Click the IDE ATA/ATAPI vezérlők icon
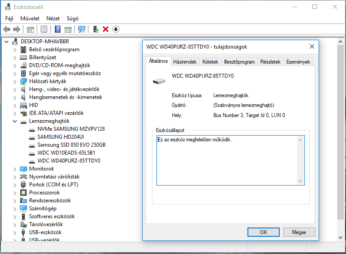The width and height of the screenshot is (346, 254). (x=23, y=113)
